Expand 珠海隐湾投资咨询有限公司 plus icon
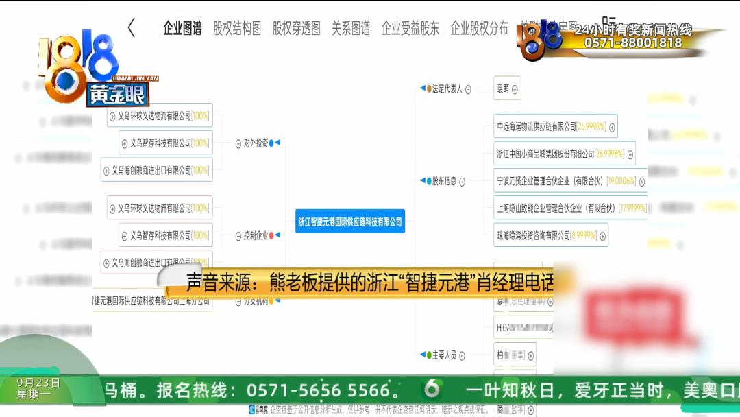 point(603,236)
